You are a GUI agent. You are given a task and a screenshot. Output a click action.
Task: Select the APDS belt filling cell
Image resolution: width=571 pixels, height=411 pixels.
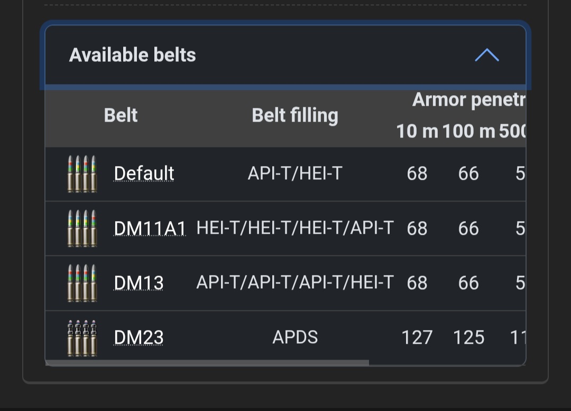295,337
